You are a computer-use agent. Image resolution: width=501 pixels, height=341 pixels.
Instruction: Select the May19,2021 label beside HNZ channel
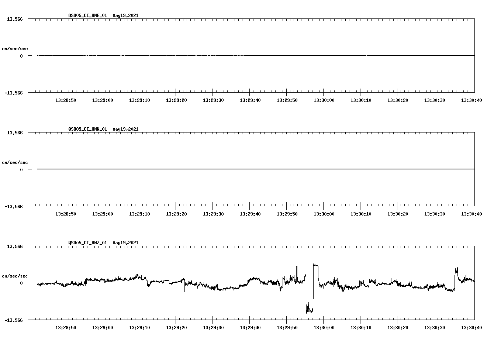pos(125,243)
